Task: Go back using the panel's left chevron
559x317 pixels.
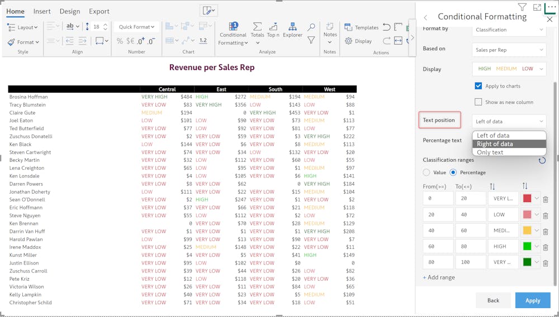Action: click(x=425, y=17)
